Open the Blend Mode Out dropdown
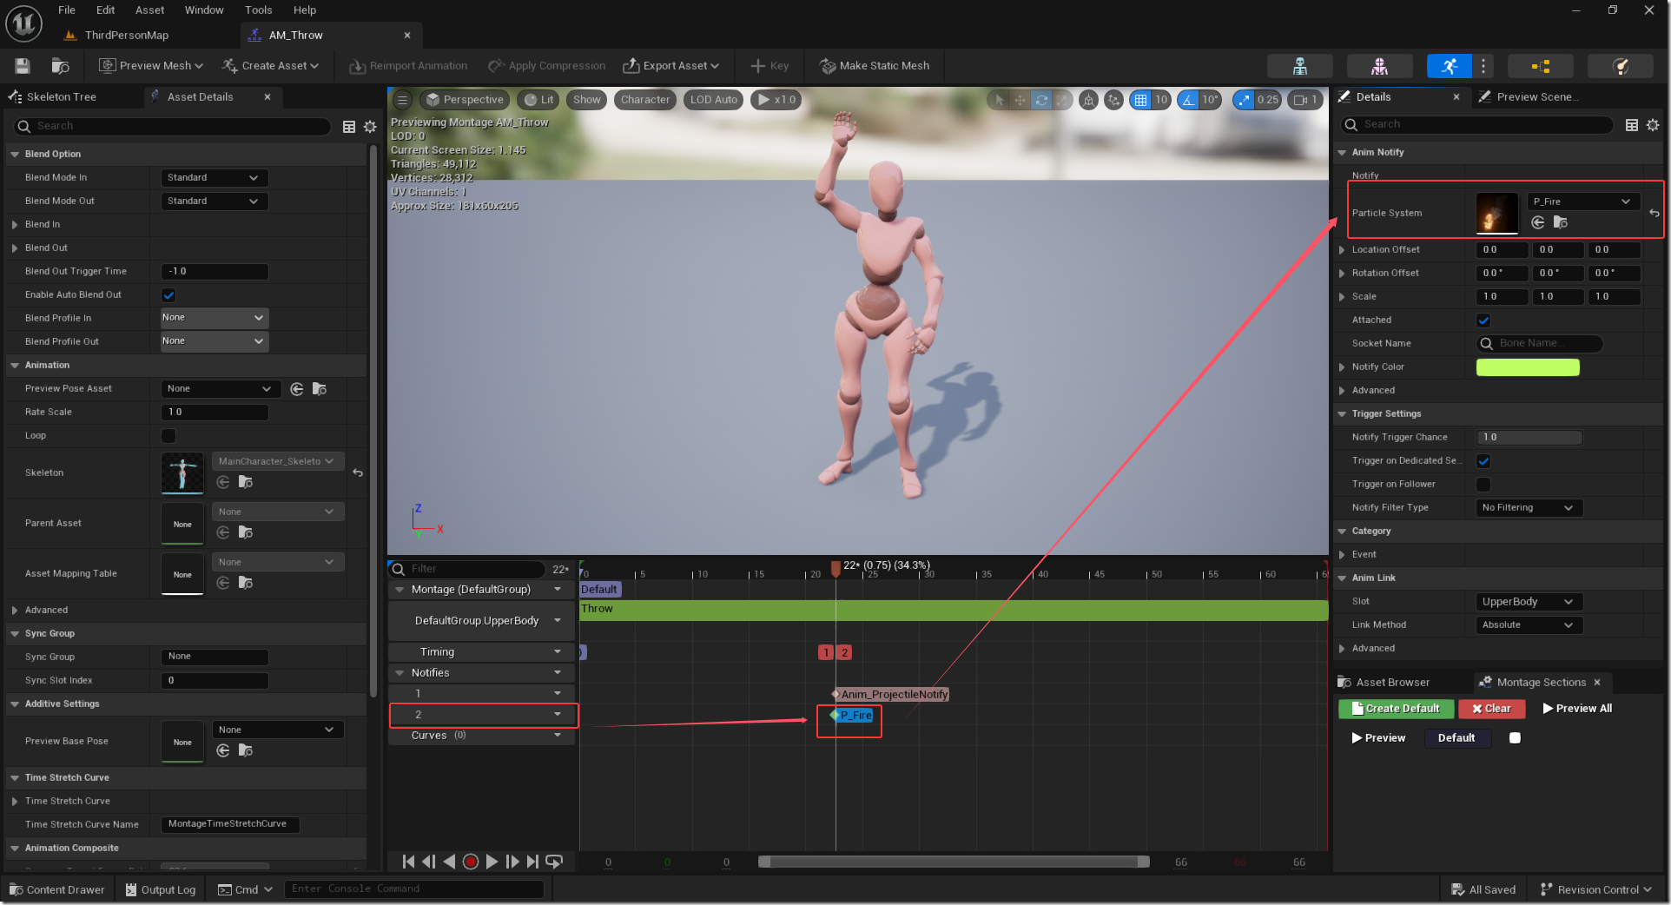Viewport: 1671px width, 905px height. point(215,201)
